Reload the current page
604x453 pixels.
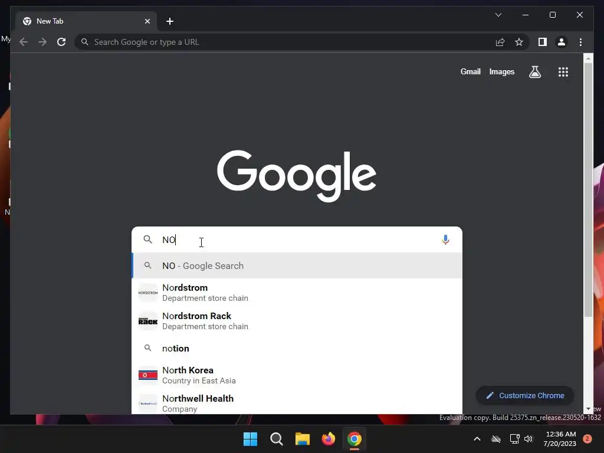point(61,42)
